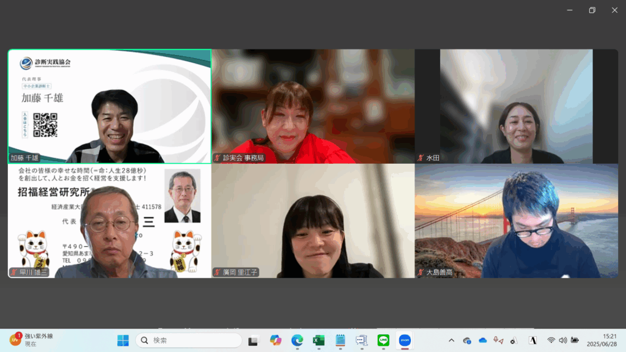The height and width of the screenshot is (352, 626).
Task: Select the video tile of 早川 雄三
Action: point(110,221)
